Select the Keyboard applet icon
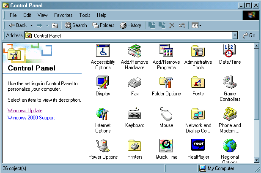This screenshot has height=173, width=261. click(x=135, y=114)
